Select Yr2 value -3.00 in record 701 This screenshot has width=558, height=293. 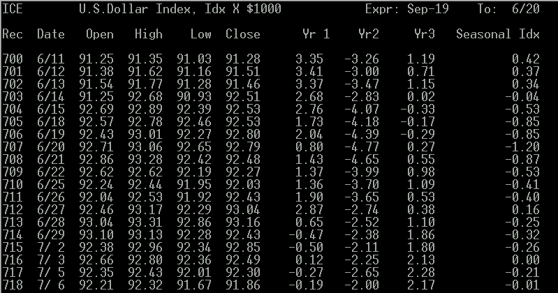(x=361, y=71)
